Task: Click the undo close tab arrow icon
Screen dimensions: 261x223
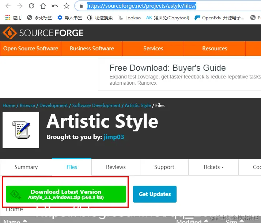Action: (x=55, y=6)
